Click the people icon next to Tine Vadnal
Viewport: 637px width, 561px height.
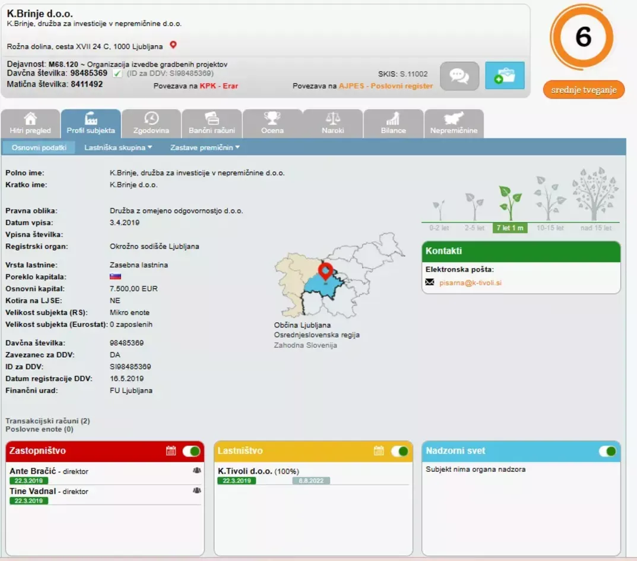(x=197, y=491)
